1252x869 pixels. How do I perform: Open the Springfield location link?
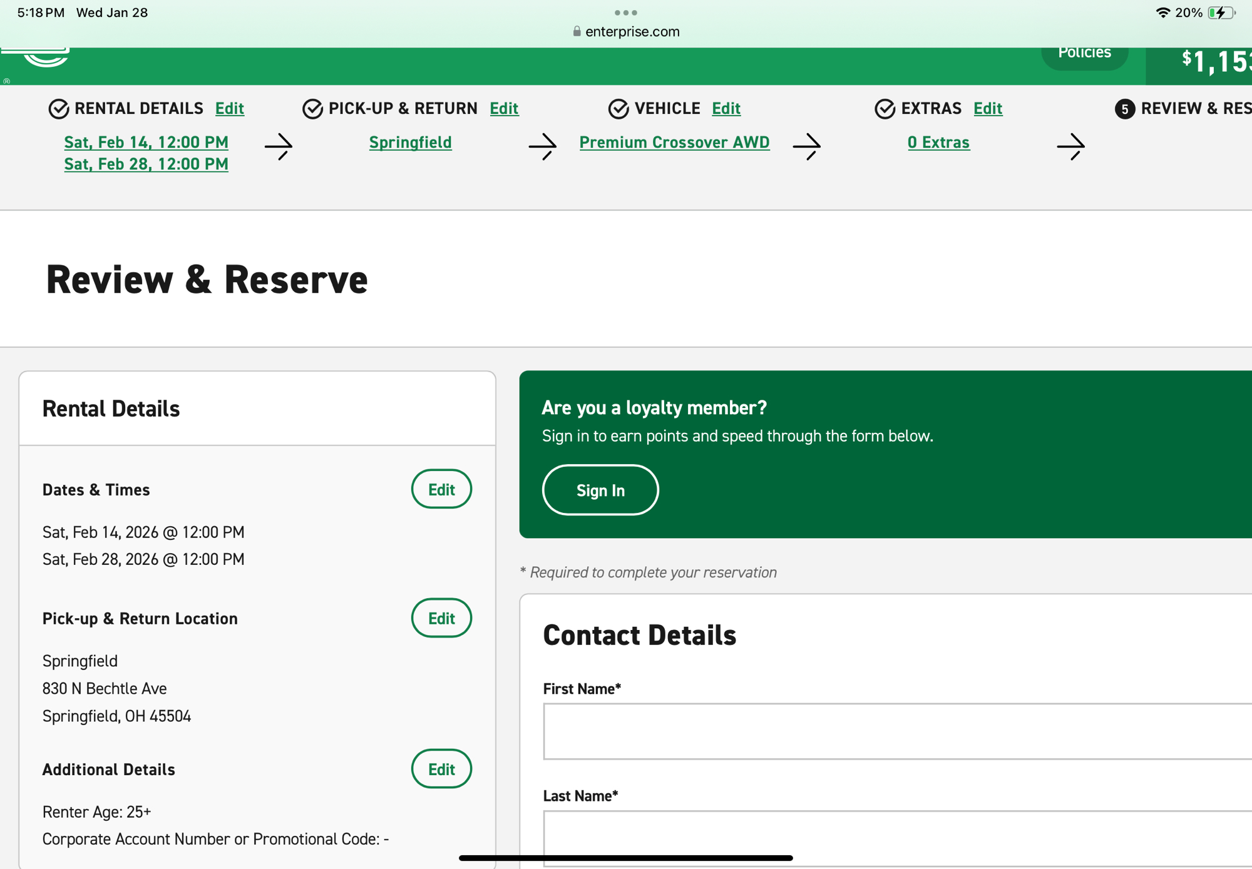pos(410,142)
